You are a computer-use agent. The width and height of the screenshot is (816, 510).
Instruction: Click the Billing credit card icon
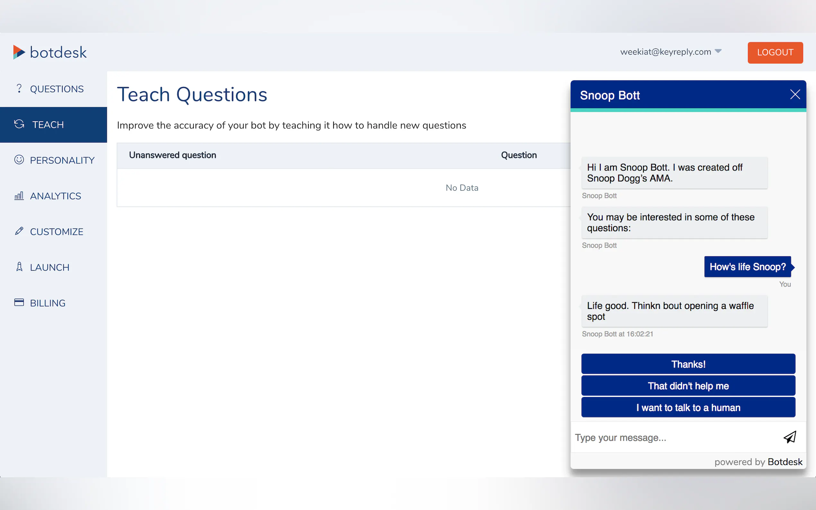click(19, 303)
